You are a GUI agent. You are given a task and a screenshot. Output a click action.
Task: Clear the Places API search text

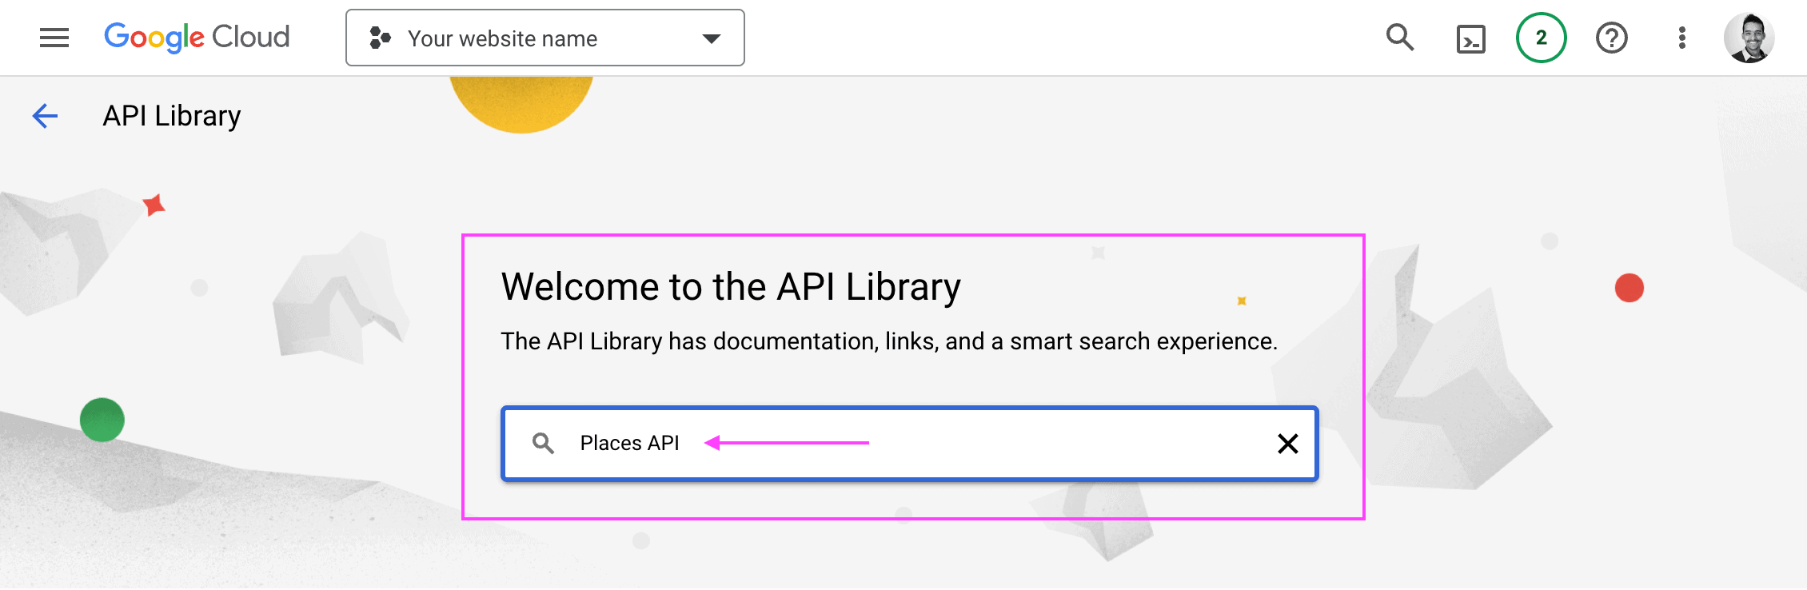[x=1287, y=444]
